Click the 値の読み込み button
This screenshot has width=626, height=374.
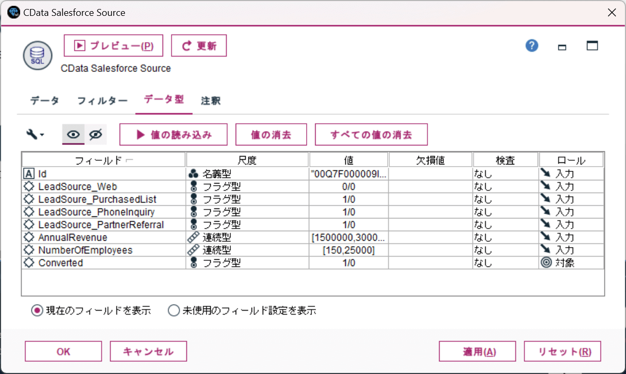coord(173,135)
